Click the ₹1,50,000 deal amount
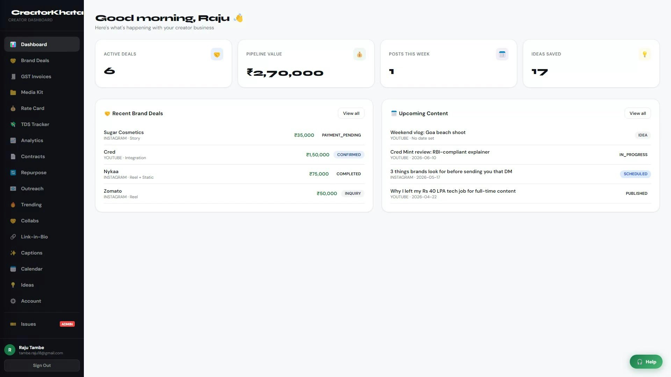This screenshot has height=377, width=671. [x=318, y=155]
